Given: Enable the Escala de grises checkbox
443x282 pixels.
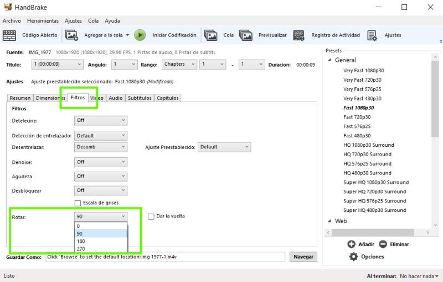Looking at the screenshot, I should (x=78, y=203).
